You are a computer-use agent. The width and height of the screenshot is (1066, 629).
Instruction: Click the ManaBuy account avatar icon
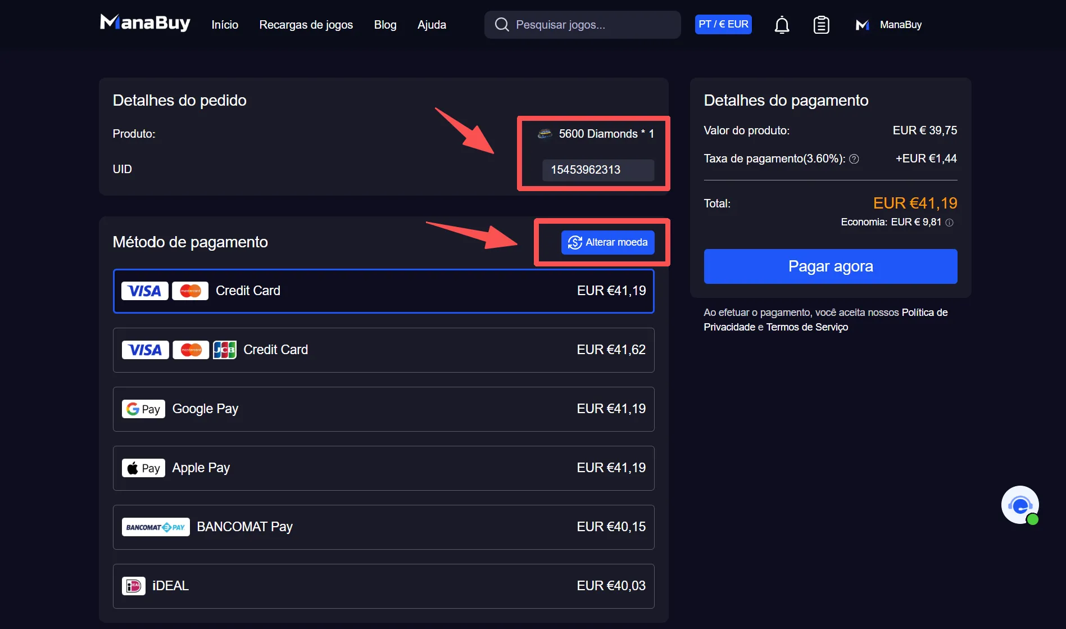coord(862,25)
